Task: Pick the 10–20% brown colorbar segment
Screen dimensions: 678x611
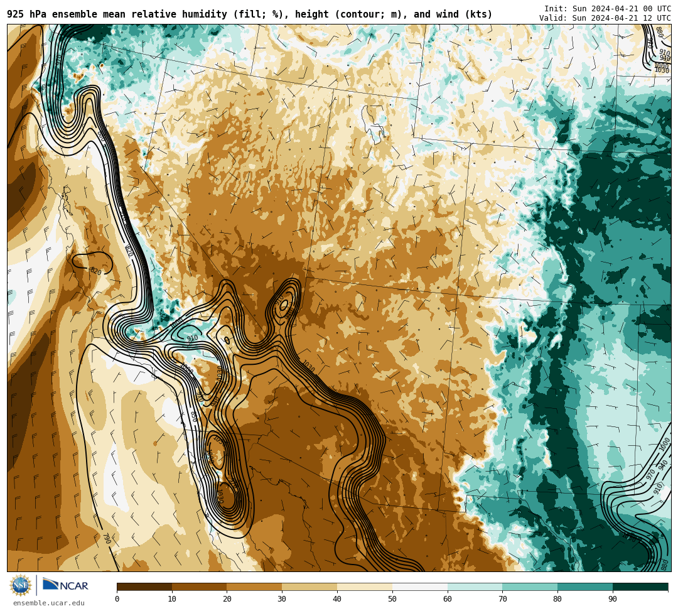Action: pyautogui.click(x=200, y=587)
